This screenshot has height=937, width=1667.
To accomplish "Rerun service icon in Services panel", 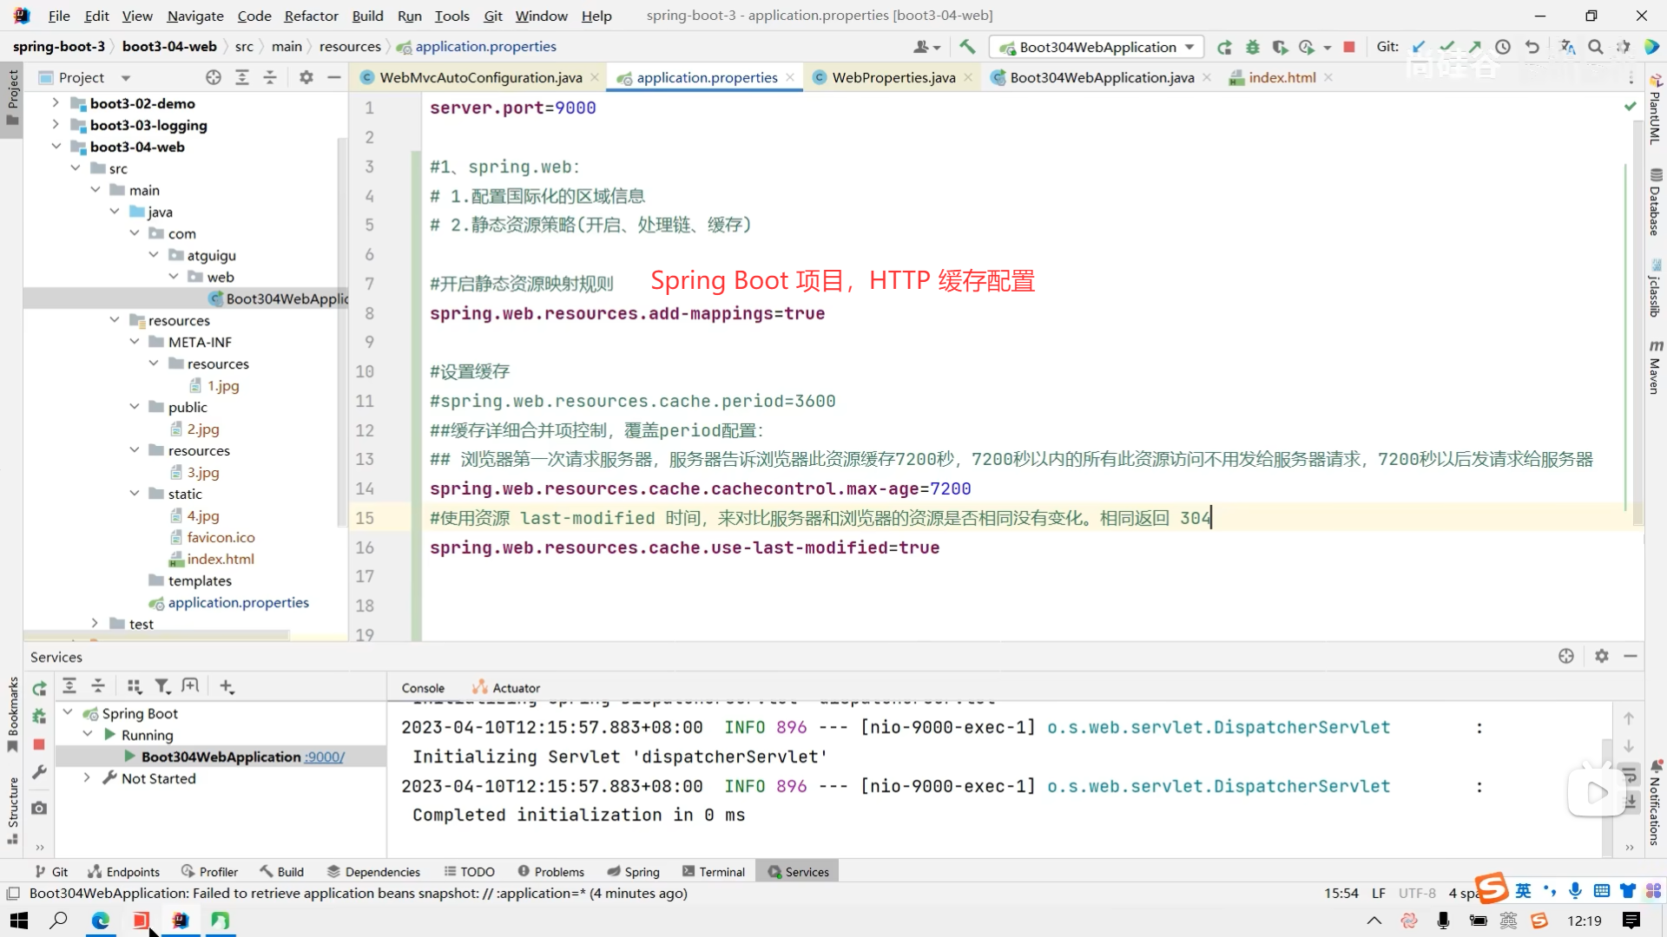I will [39, 688].
